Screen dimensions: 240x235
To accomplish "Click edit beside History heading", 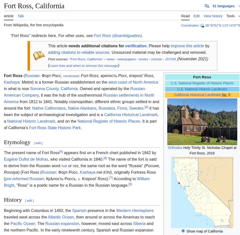I will 29,201.
